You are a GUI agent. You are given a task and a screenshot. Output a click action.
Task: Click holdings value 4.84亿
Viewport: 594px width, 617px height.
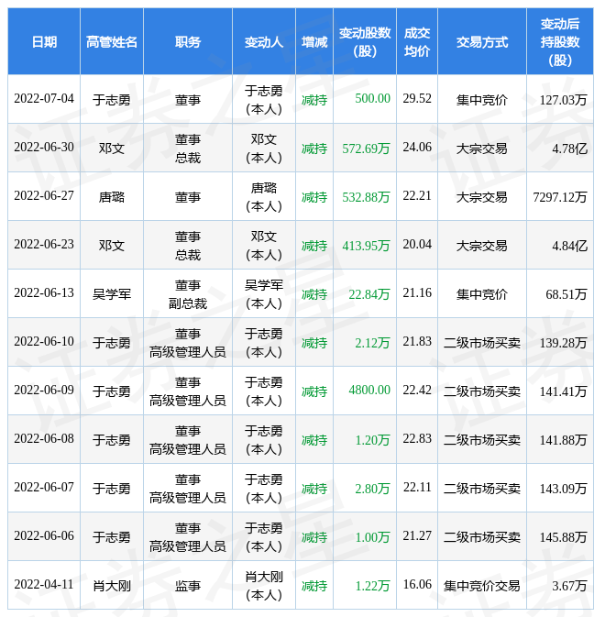point(569,246)
